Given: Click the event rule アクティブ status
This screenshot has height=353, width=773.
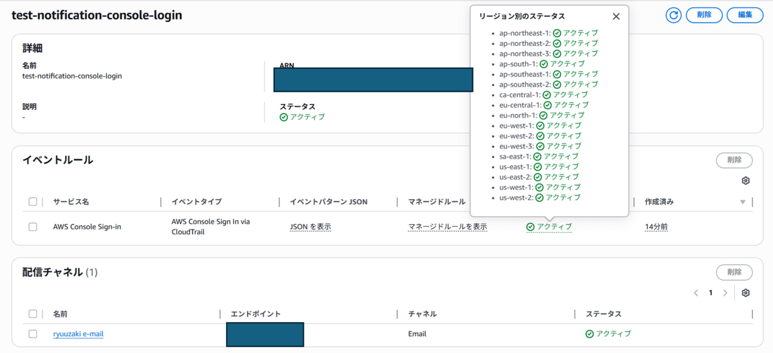Looking at the screenshot, I should pyautogui.click(x=549, y=227).
